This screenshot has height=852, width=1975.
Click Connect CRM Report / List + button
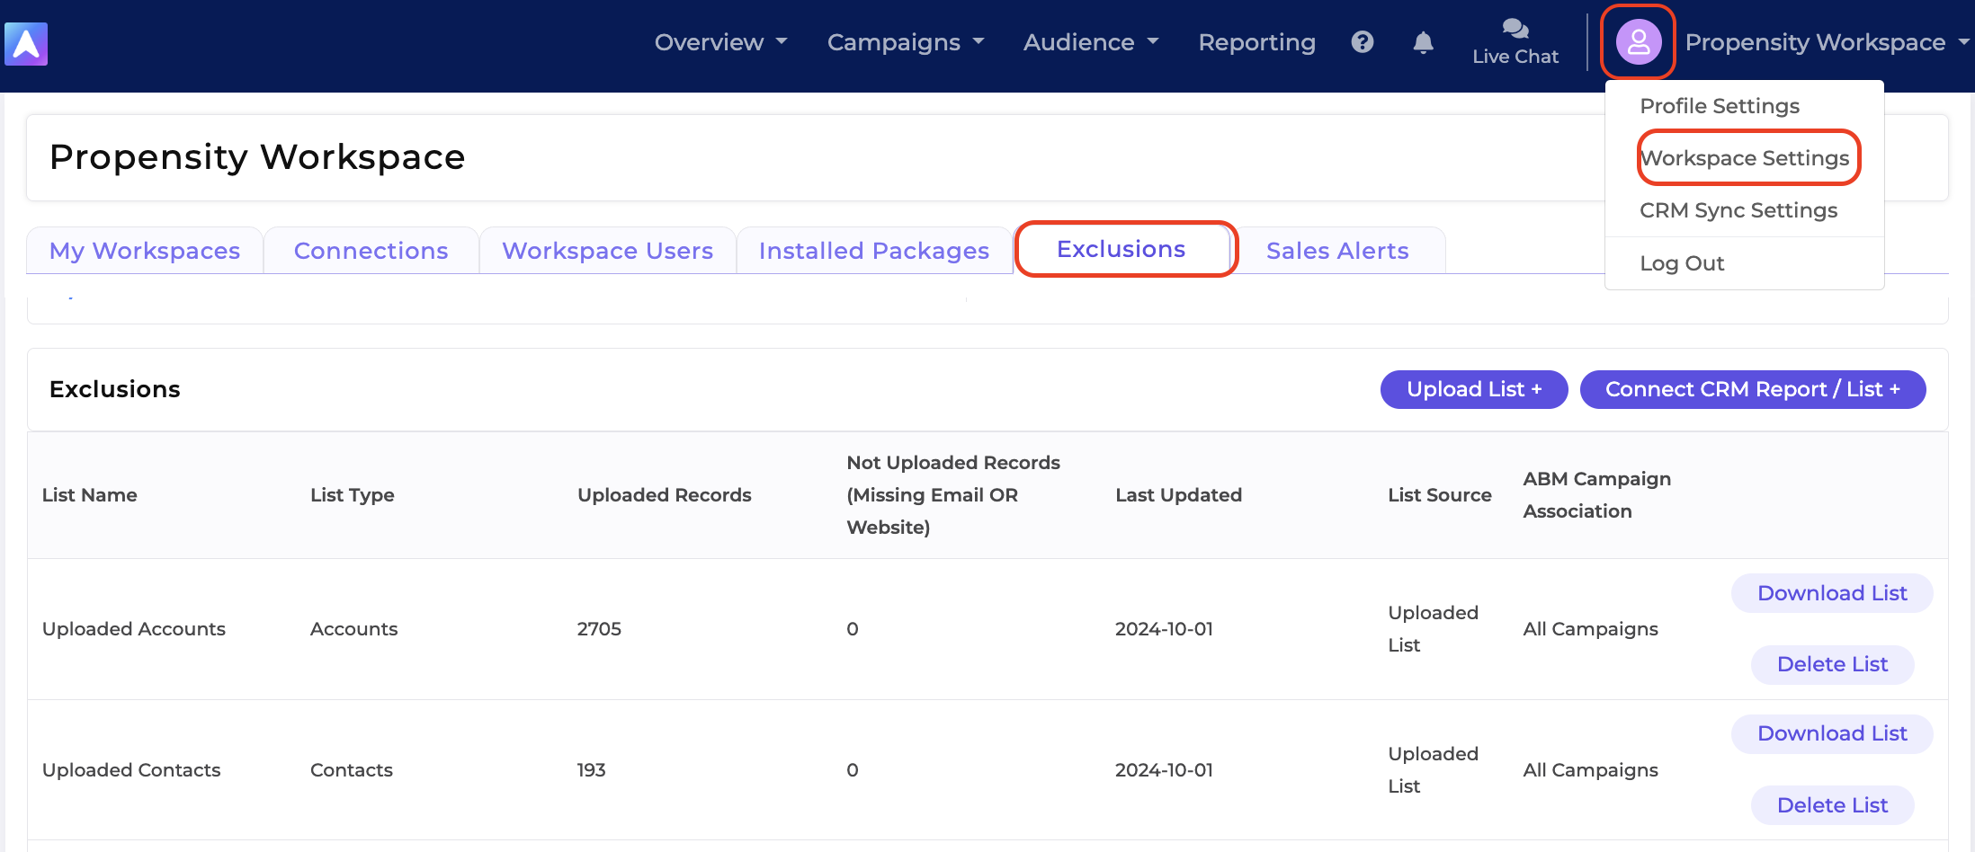pos(1753,389)
